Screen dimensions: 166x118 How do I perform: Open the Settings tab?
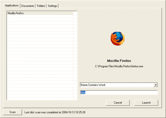[52, 6]
